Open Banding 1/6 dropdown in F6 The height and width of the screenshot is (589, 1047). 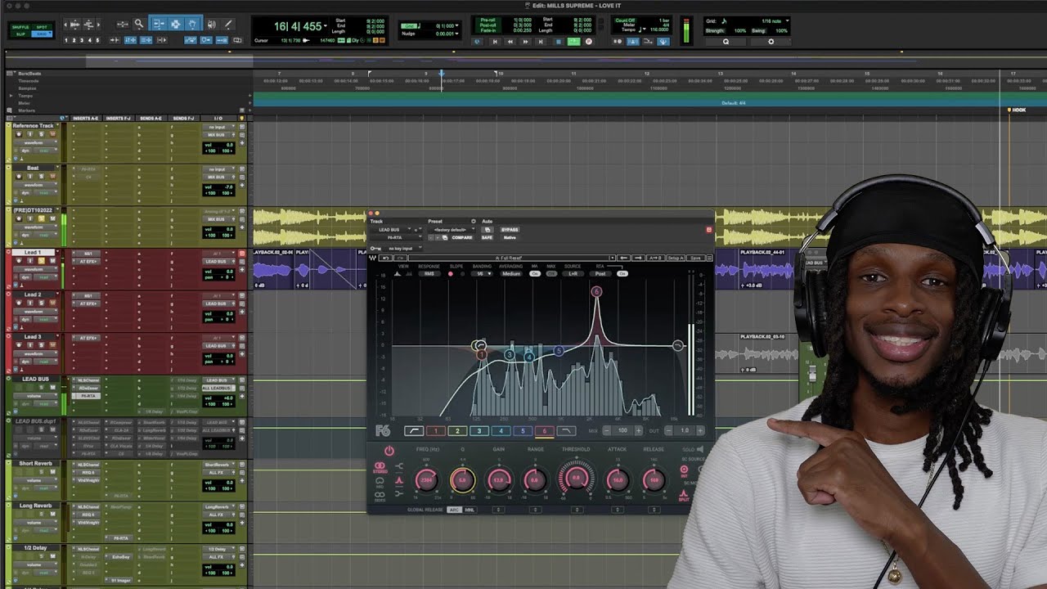tap(483, 273)
